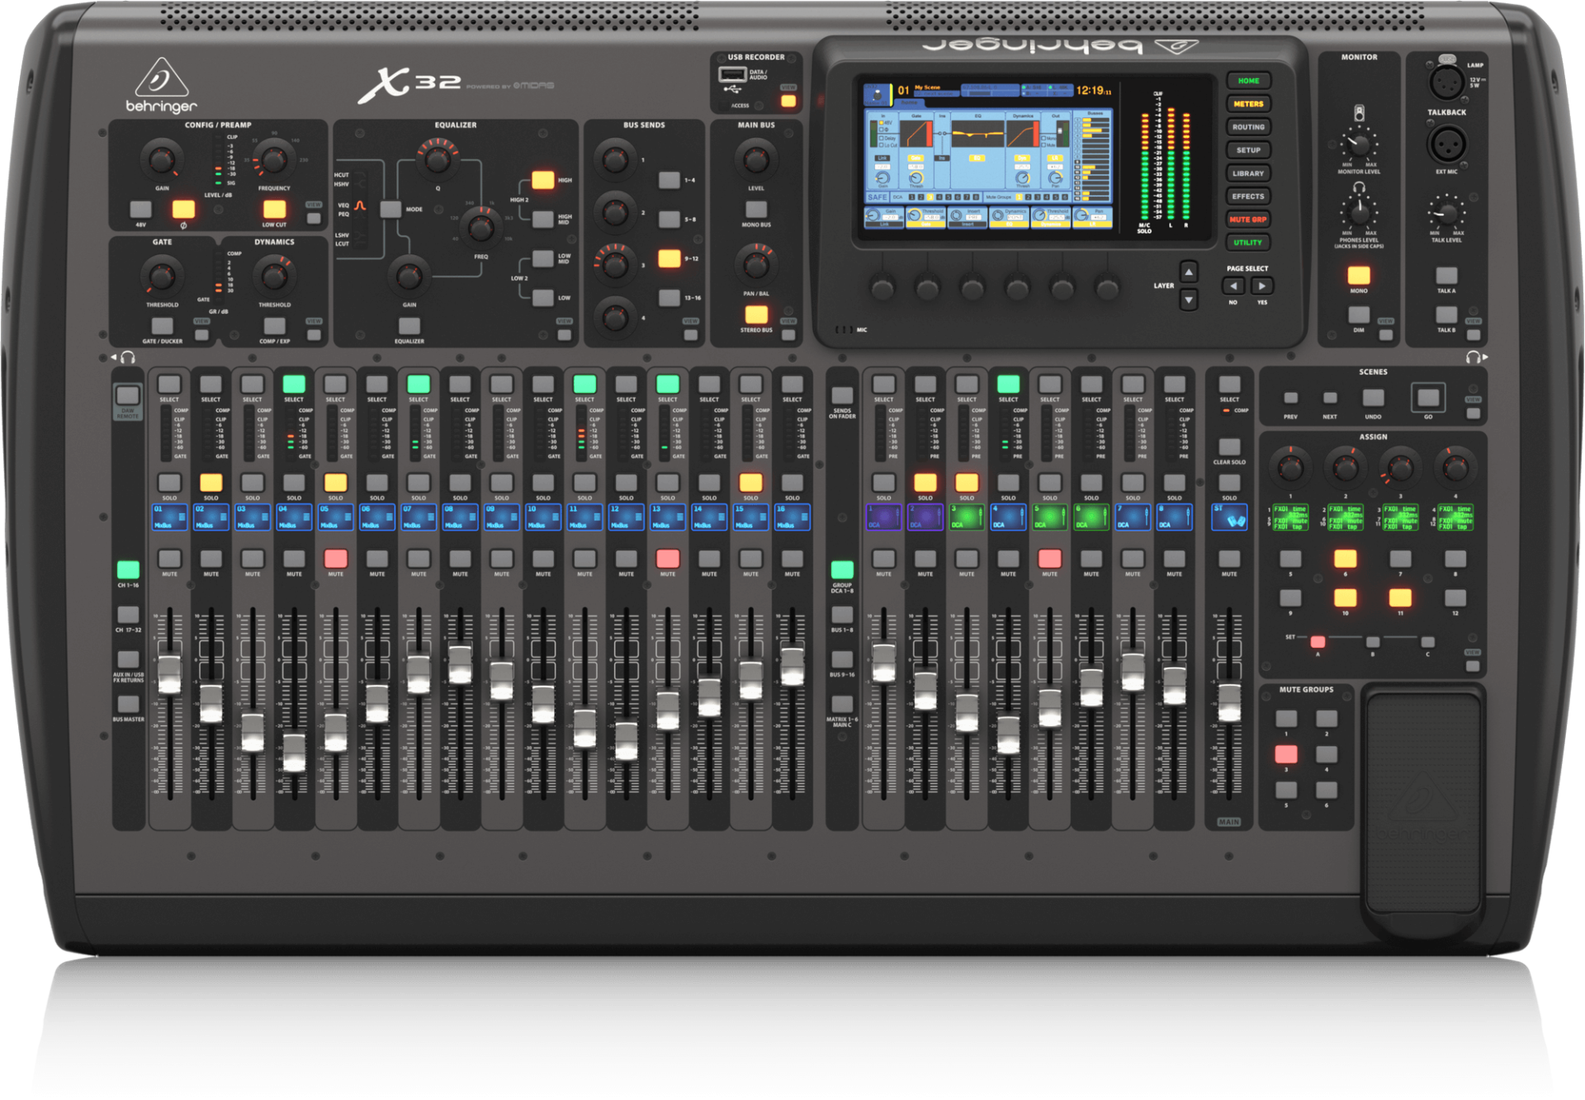Click the Page Select left arrow (NO)

pyautogui.click(x=1233, y=286)
